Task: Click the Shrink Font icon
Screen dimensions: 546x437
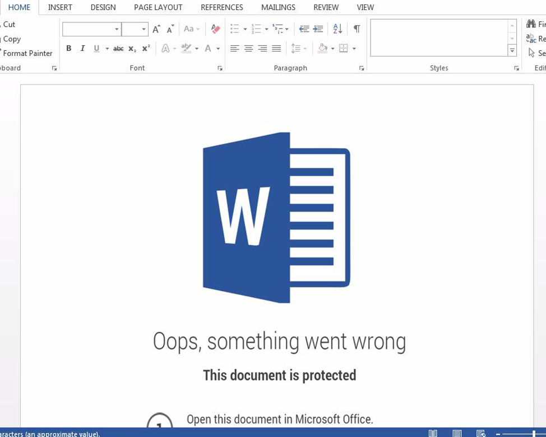Action: (170, 29)
